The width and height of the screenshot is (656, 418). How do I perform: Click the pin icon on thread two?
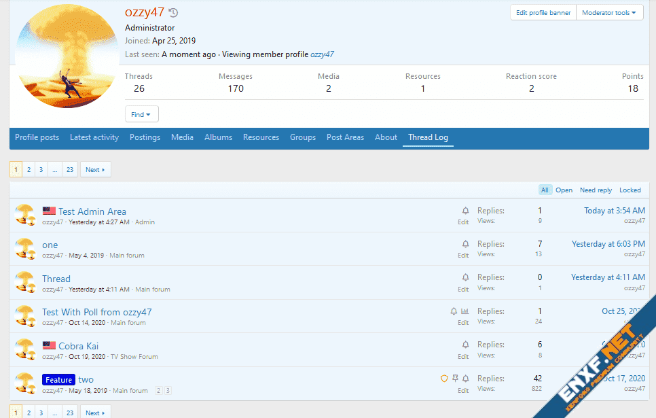[455, 379]
